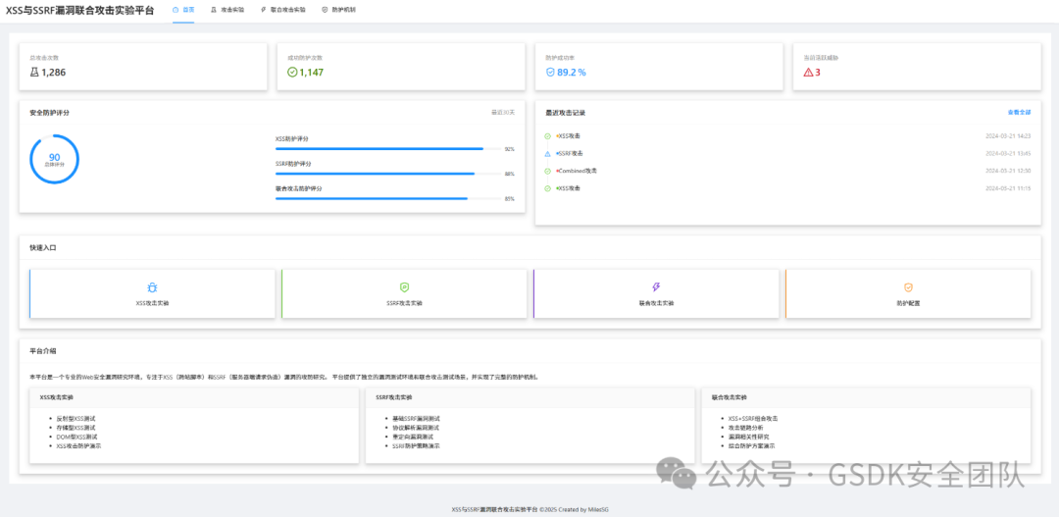Screen dimensions: 1059x517
Task: Open SSRF攻击实验 via its green shield icon
Action: (405, 287)
